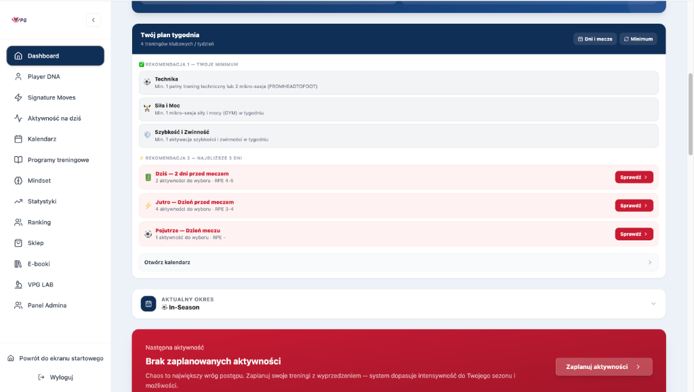Open VPG LAB section

pos(56,284)
